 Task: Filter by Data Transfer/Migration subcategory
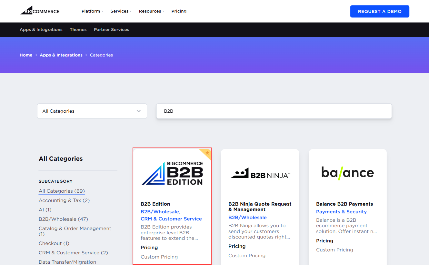point(67,262)
